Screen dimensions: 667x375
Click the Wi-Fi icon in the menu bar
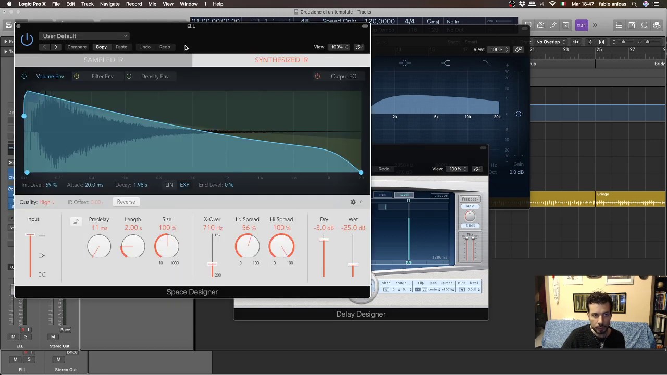[552, 4]
